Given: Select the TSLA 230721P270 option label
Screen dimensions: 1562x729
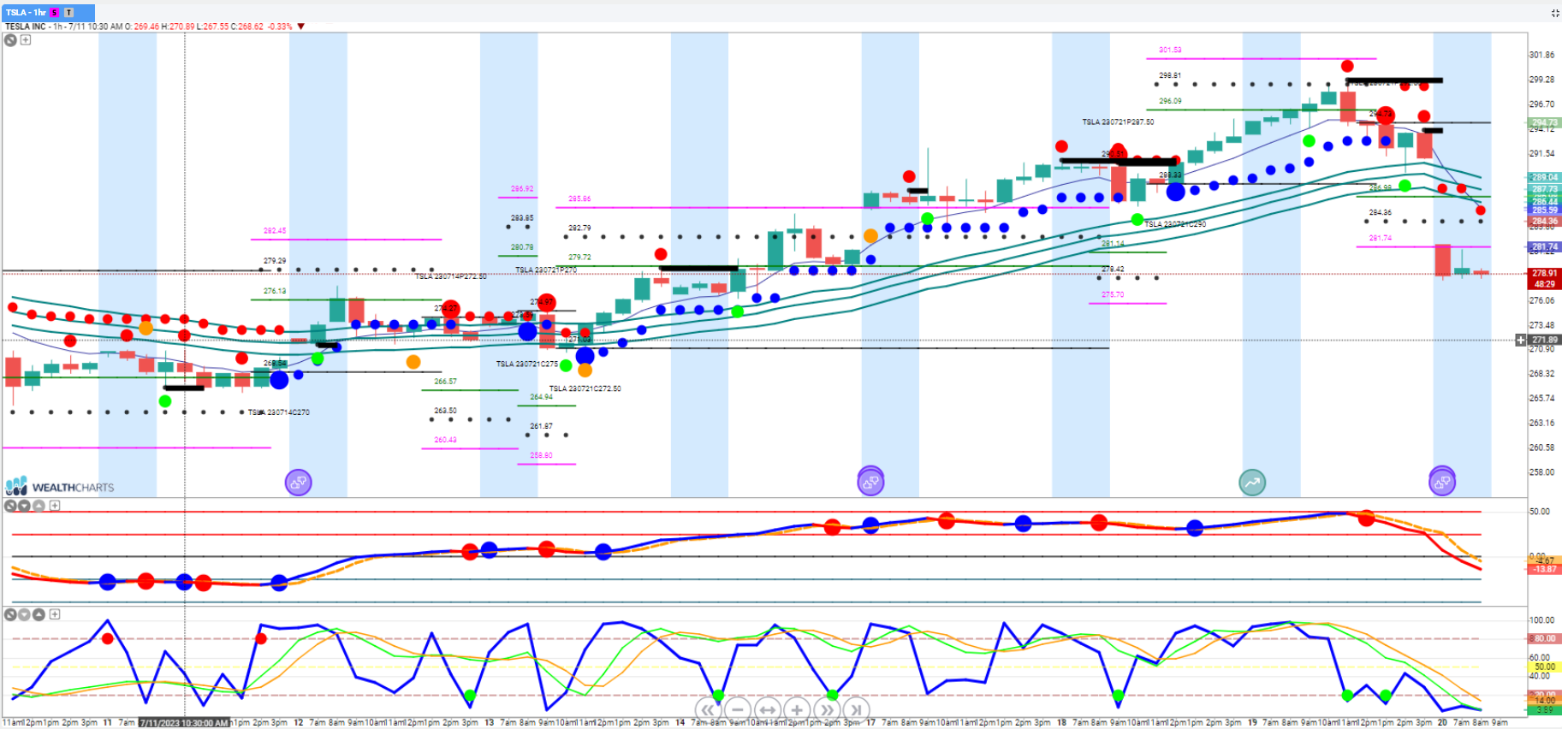Looking at the screenshot, I should 546,270.
